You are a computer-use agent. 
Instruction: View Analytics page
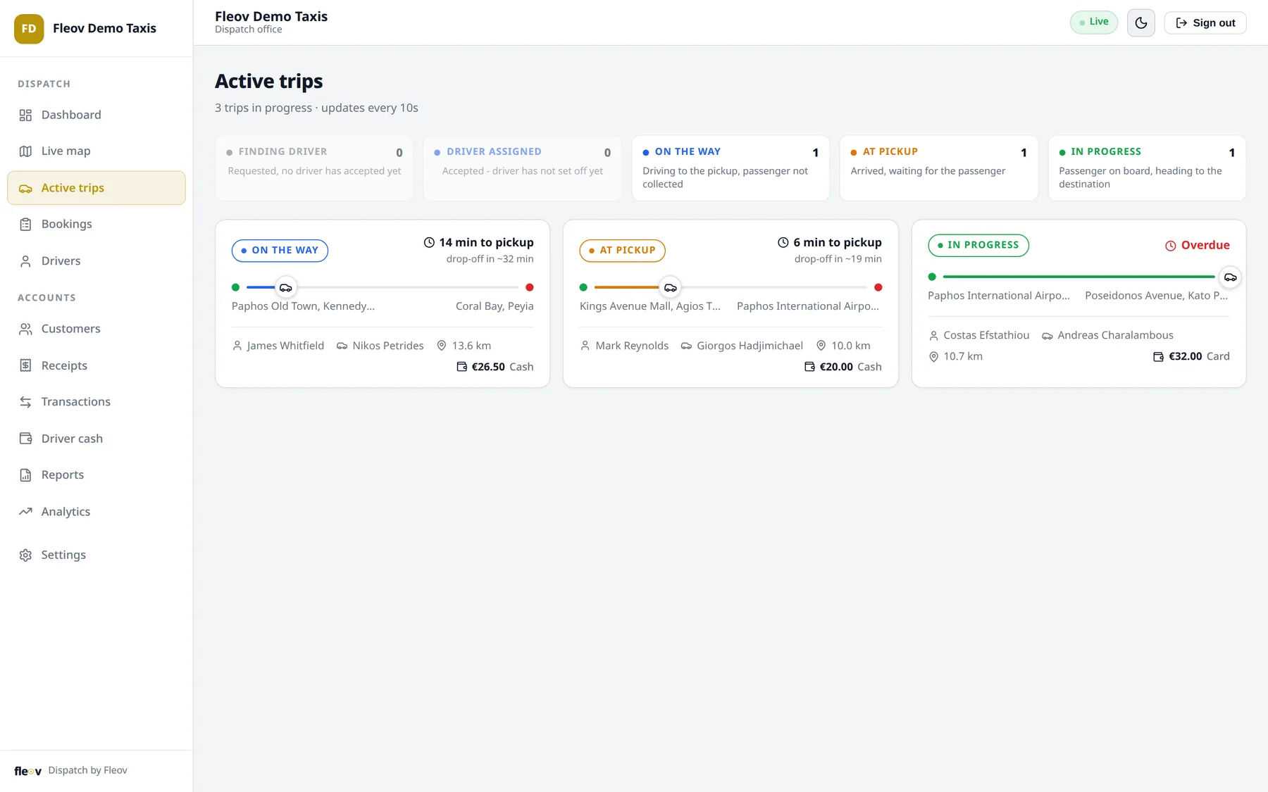click(x=97, y=512)
